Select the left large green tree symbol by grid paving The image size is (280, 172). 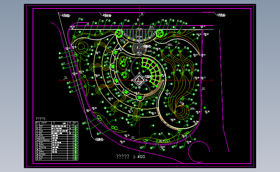(x=119, y=33)
